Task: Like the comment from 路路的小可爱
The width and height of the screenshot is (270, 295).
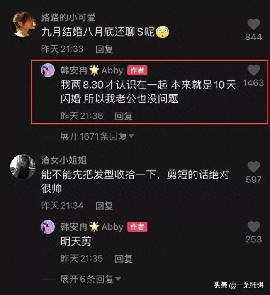Action: tap(253, 24)
